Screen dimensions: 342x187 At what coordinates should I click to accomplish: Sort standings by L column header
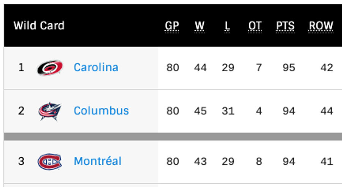coord(227,26)
